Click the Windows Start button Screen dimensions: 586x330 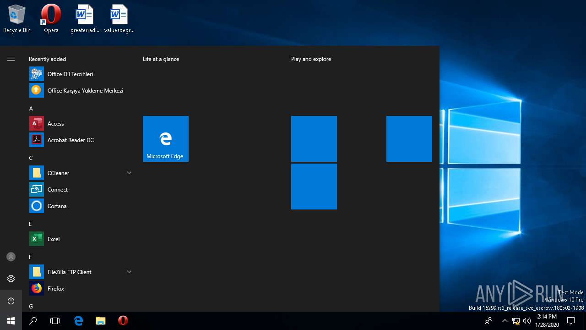pyautogui.click(x=11, y=321)
